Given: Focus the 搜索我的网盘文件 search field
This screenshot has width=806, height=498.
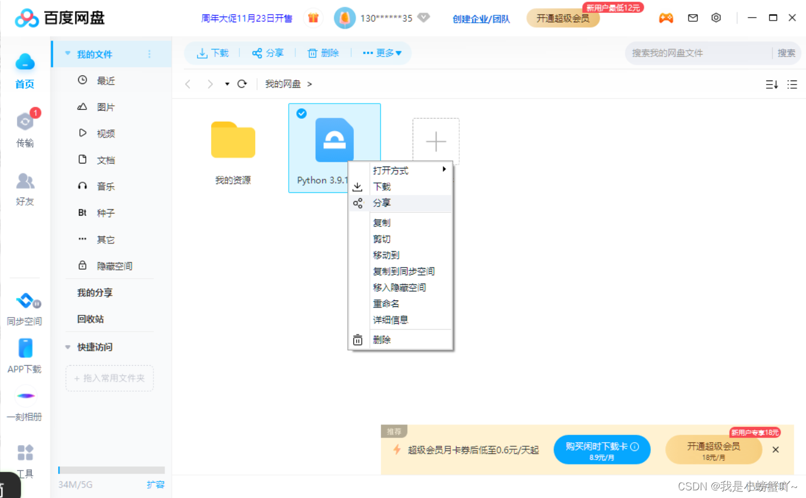Looking at the screenshot, I should coord(698,53).
